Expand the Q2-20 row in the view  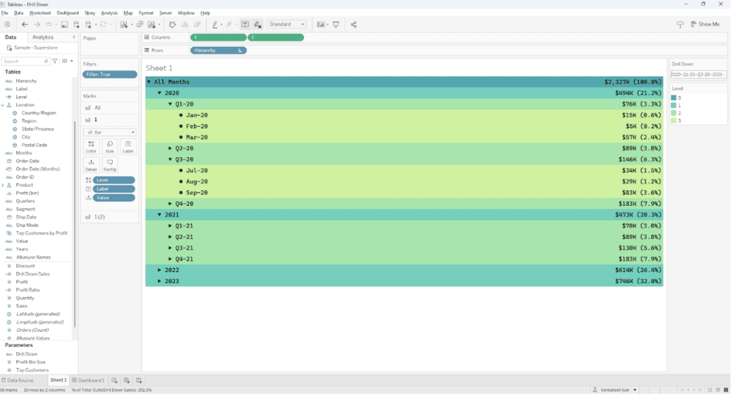click(x=171, y=149)
